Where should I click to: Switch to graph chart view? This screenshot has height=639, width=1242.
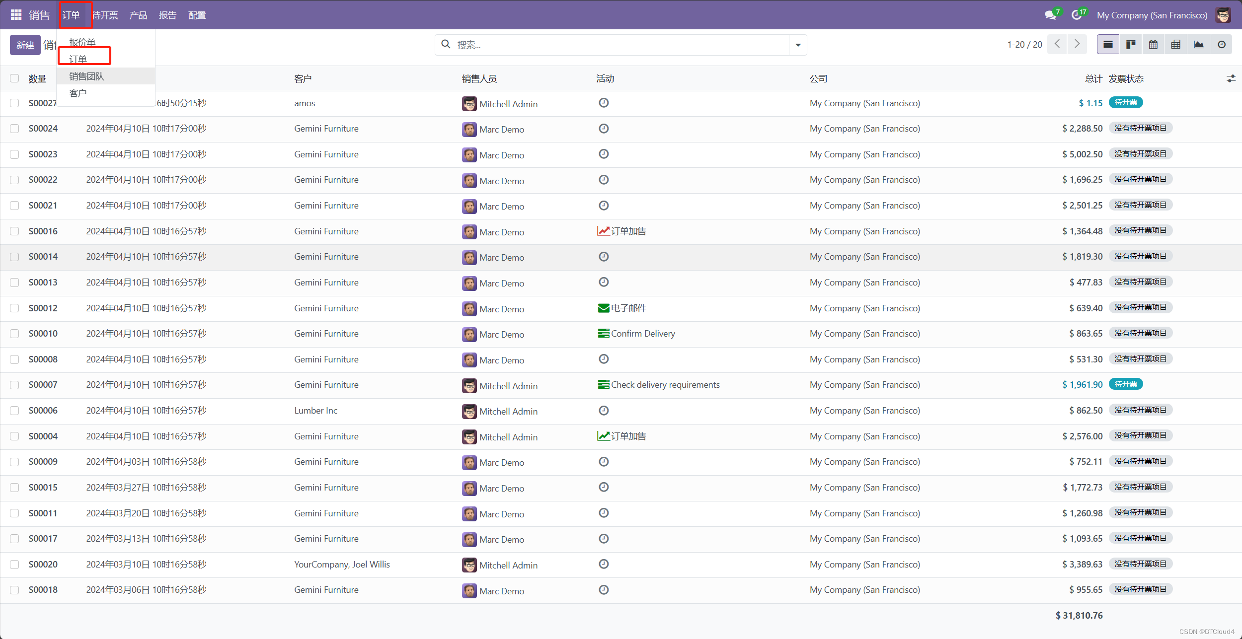tap(1198, 45)
